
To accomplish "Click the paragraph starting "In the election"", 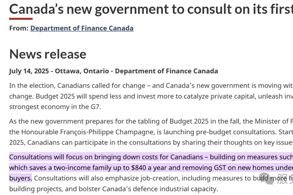I will [151, 96].
